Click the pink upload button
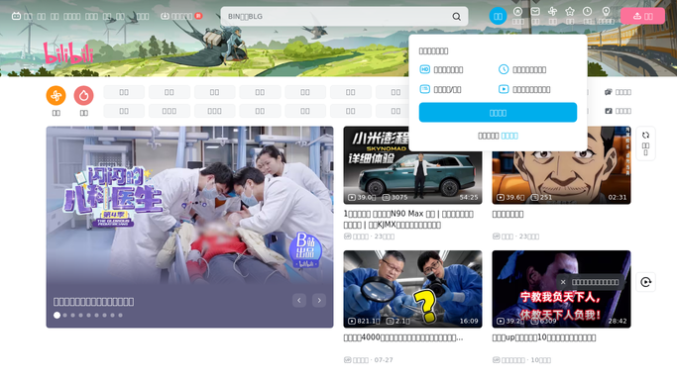This screenshot has width=677, height=380. [642, 16]
